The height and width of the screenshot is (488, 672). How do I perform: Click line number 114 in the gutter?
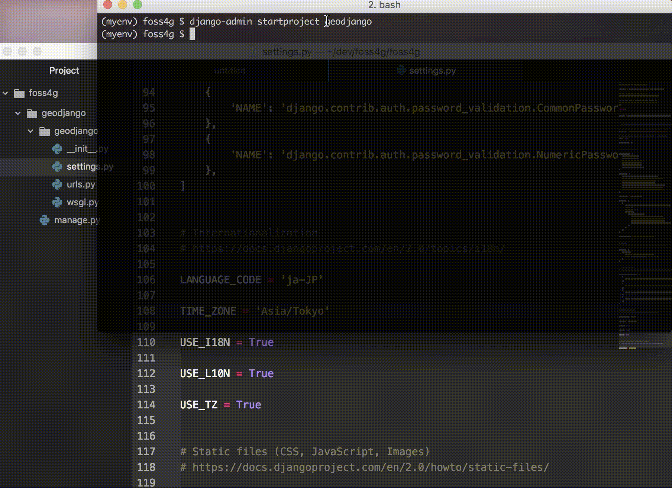click(x=146, y=405)
